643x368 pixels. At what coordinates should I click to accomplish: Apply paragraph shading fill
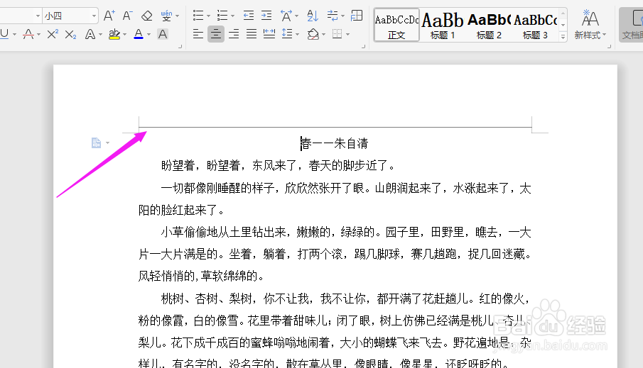[x=313, y=34]
